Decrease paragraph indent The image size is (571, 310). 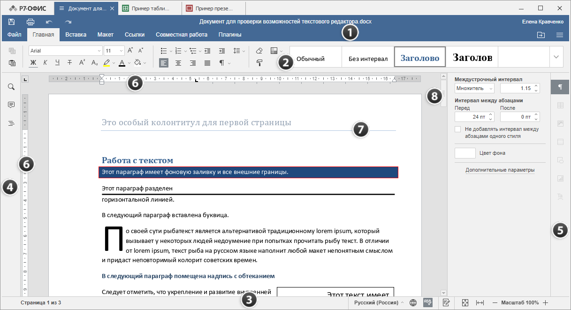pyautogui.click(x=207, y=51)
